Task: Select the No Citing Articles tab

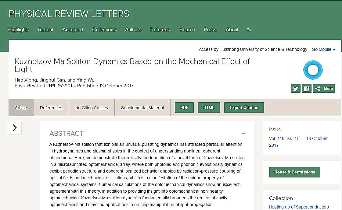Action: point(92,108)
